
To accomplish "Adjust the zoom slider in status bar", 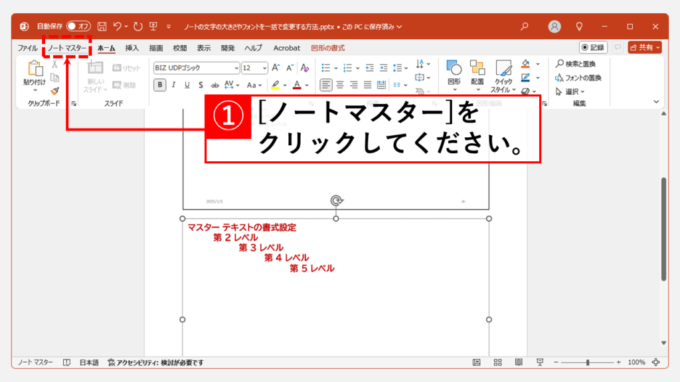I will 588,363.
